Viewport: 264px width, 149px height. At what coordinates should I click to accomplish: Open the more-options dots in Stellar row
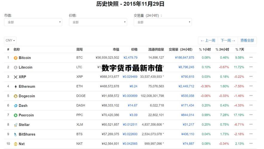251,124
